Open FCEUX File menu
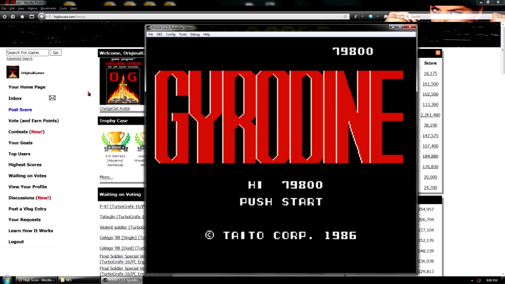 [x=150, y=34]
